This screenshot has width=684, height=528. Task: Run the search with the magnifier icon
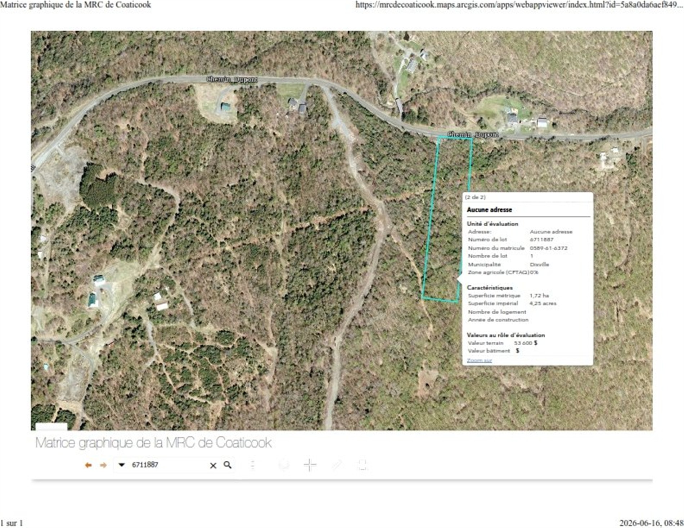coord(228,465)
